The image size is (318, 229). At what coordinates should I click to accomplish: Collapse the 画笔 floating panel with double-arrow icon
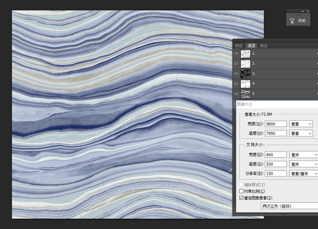click(x=303, y=11)
